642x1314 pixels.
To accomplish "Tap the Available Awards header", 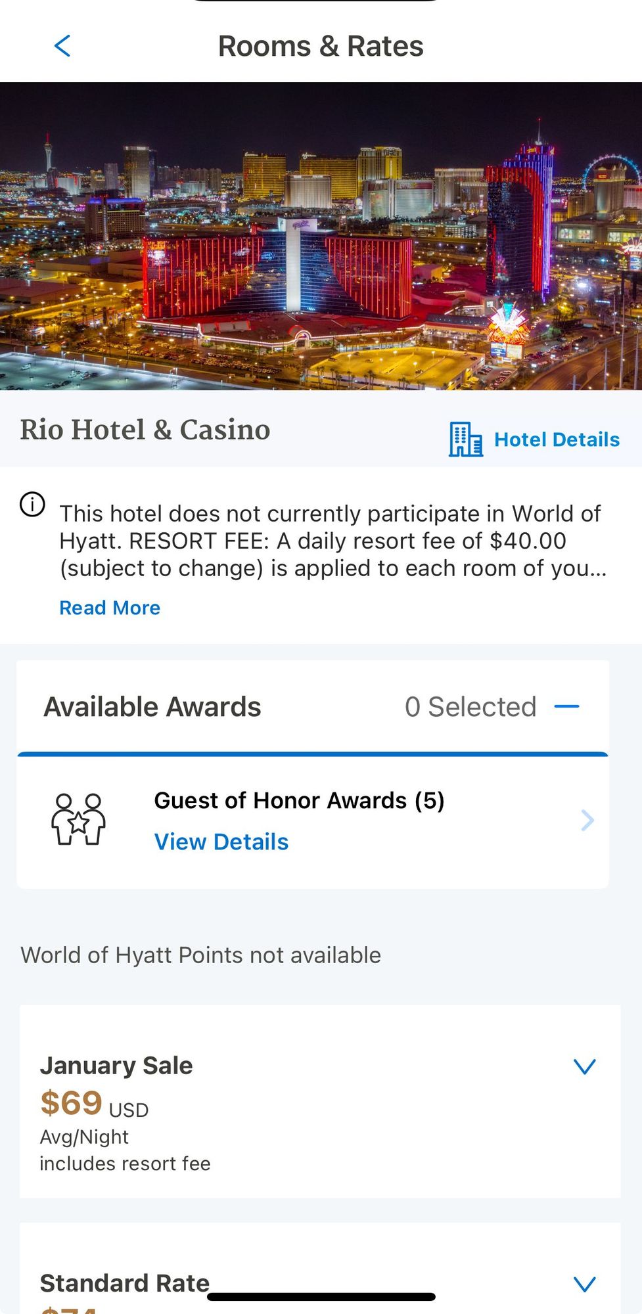I will (x=152, y=707).
